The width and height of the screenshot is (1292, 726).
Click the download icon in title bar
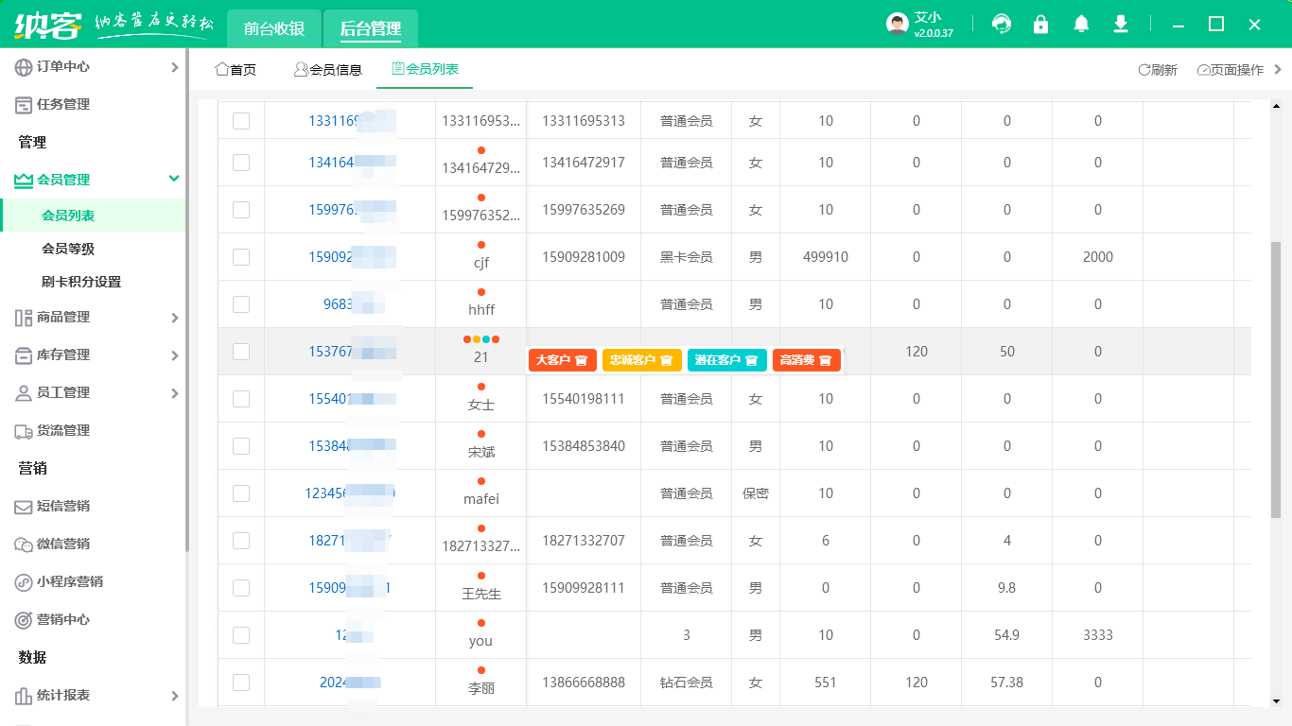pos(1121,25)
